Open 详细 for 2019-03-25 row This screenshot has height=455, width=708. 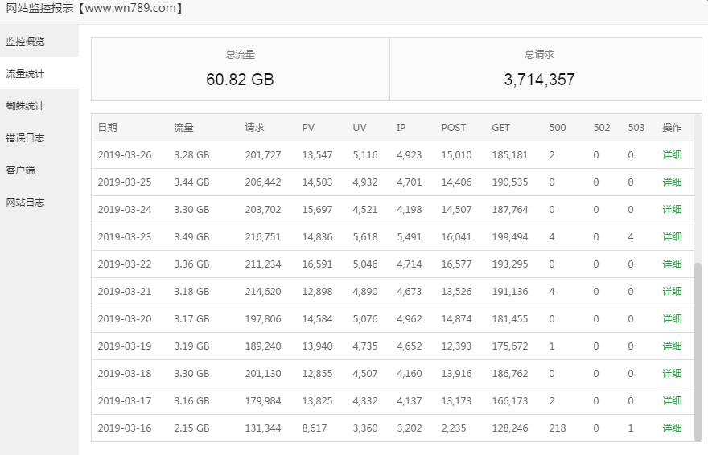pyautogui.click(x=672, y=182)
